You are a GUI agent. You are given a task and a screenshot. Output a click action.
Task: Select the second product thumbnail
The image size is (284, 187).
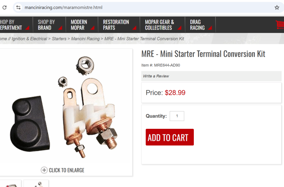36,184
